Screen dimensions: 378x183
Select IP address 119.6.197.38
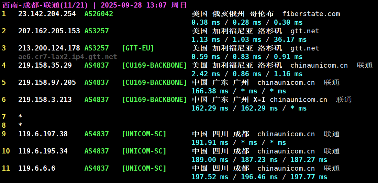coord(43,134)
